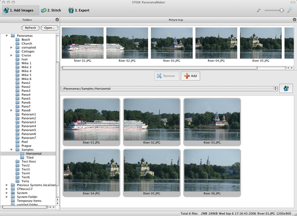The width and height of the screenshot is (297, 216).
Task: Click the auto-select panorama icon beside path
Action: click(286, 89)
